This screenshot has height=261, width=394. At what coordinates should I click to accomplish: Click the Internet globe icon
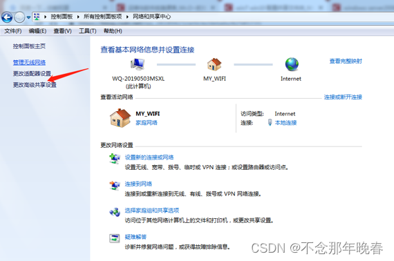292,64
